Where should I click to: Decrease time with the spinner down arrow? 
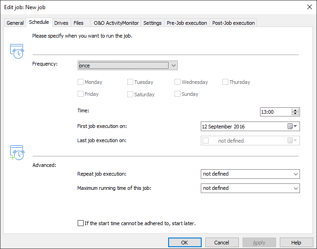[x=295, y=114]
